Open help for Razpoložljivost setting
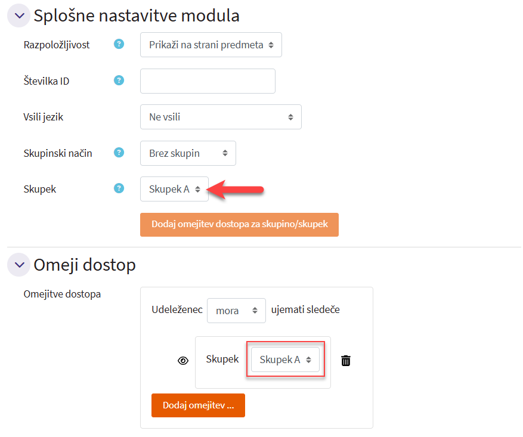 pos(119,44)
